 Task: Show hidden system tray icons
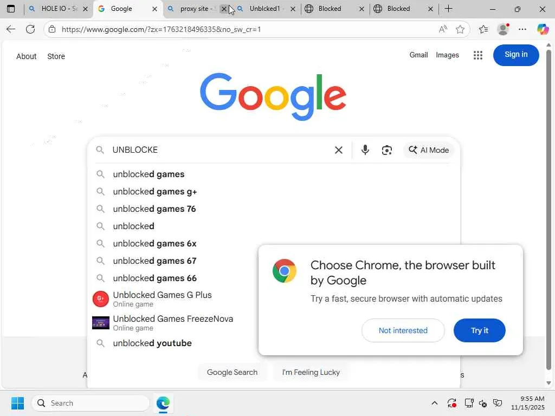coord(434,403)
